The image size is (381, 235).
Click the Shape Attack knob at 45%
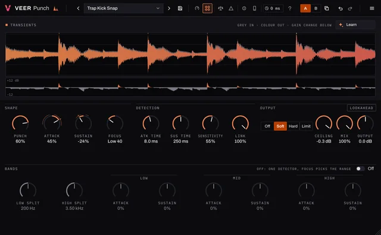coord(52,123)
